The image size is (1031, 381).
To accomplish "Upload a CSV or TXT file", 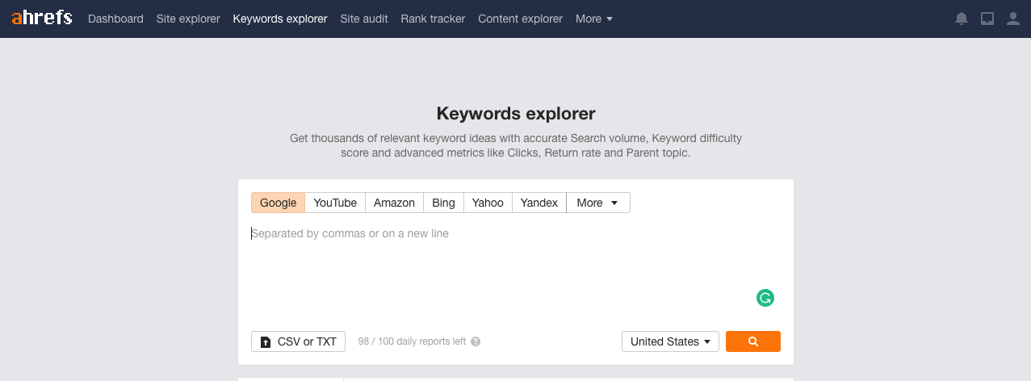I will coord(298,341).
